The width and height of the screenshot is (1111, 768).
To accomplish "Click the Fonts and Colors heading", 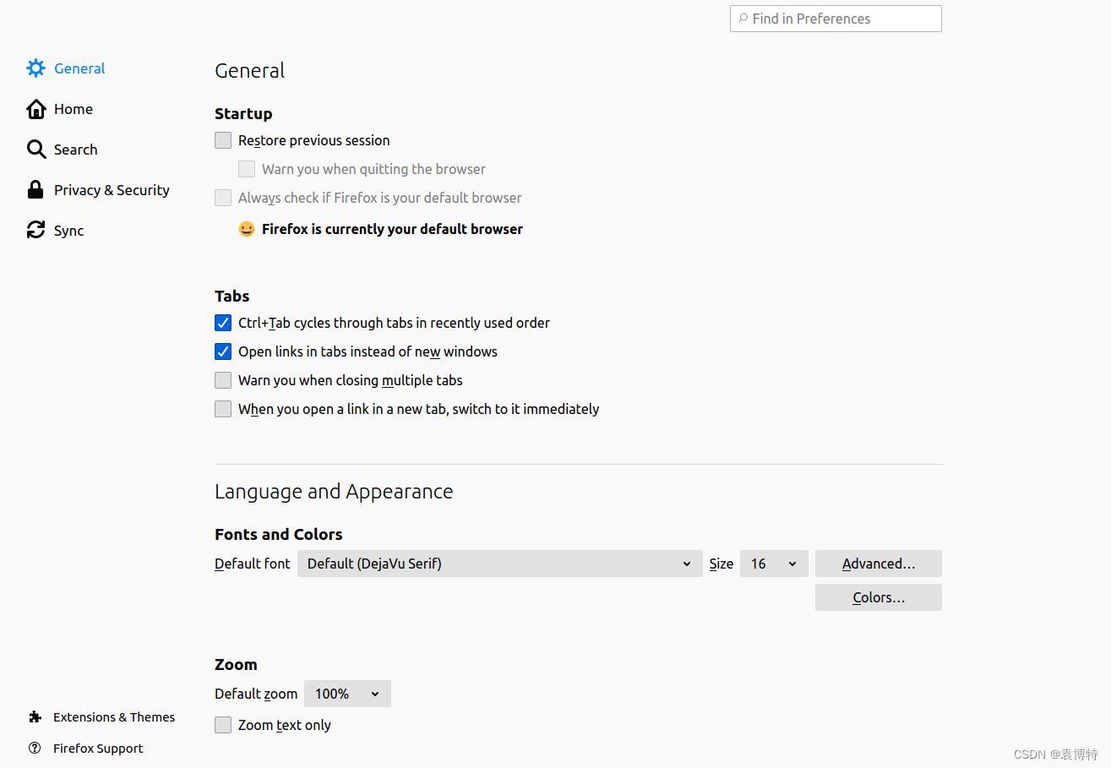I will click(279, 534).
